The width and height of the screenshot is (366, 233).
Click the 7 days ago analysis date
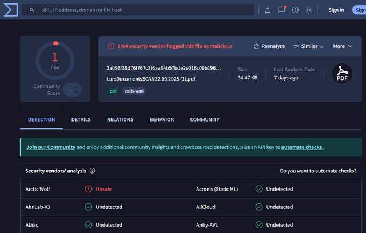tap(286, 78)
